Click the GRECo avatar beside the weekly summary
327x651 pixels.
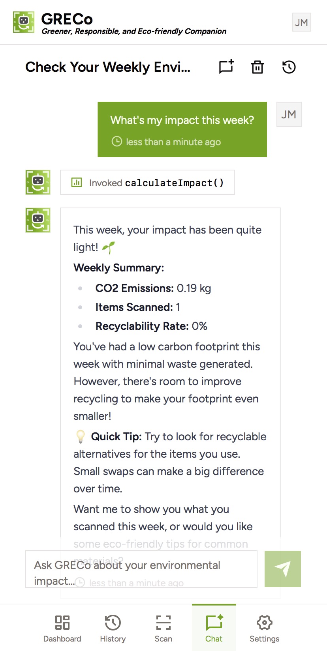(38, 220)
